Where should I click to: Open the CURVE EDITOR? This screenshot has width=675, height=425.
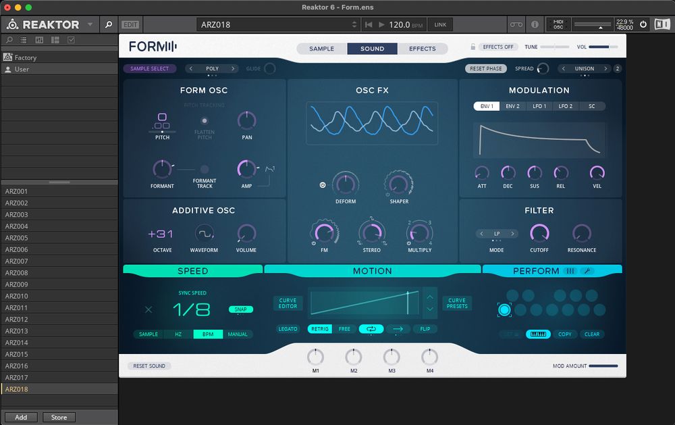[x=288, y=303]
